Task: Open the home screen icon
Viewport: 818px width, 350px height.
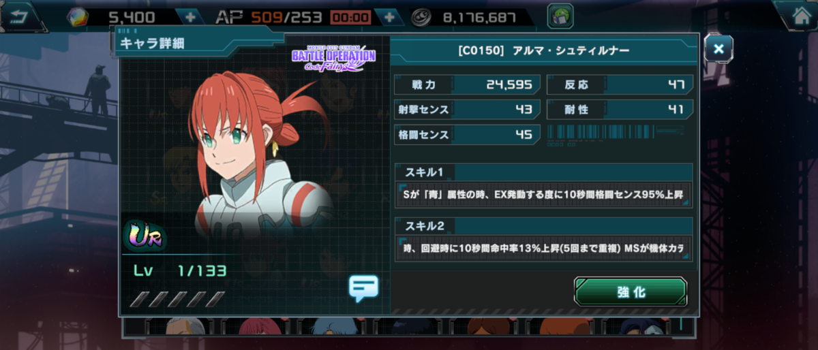Action: pyautogui.click(x=797, y=15)
